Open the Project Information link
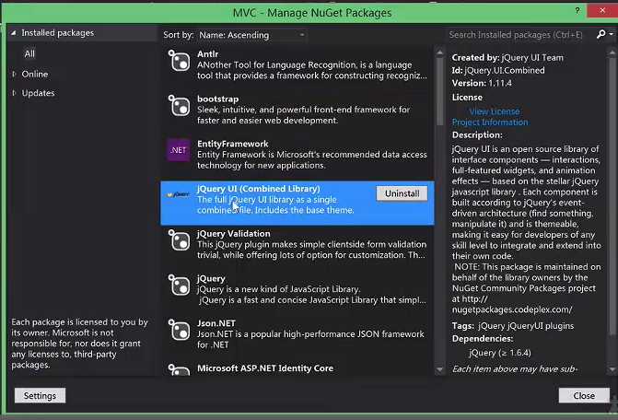 click(490, 122)
